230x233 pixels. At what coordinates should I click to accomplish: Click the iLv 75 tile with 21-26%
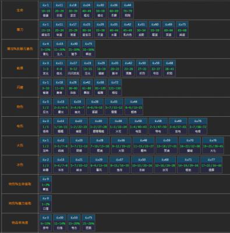click(x=89, y=222)
